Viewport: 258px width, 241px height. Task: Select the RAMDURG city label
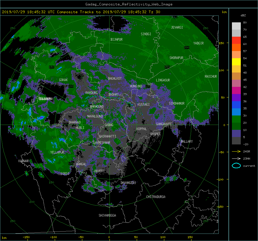coord(91,93)
